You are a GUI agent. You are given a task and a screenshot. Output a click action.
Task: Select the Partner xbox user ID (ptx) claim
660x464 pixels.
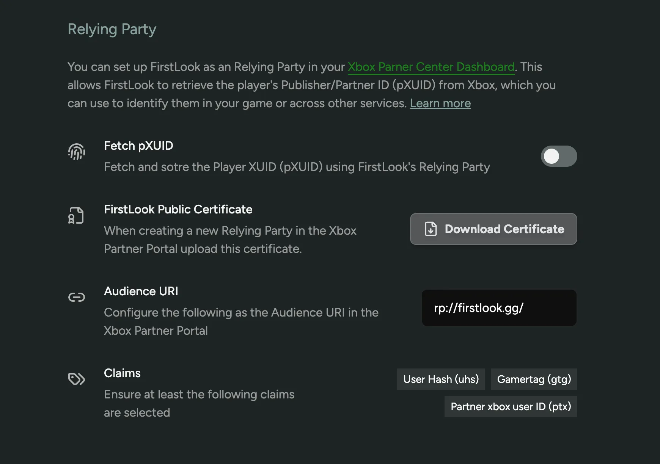coord(511,406)
